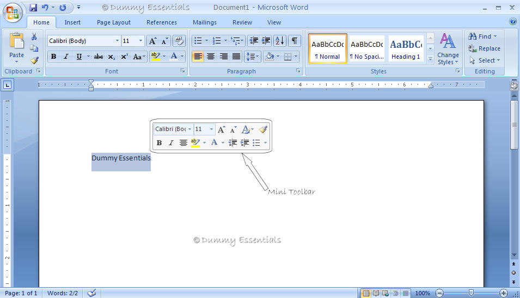Image resolution: width=520 pixels, height=298 pixels.
Task: Click Center alignment in ribbon
Action: (211, 57)
